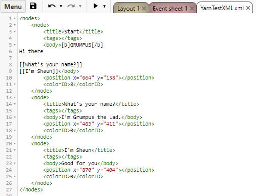
Task: Collapse the fold arrow on line 25
Action: (15, 177)
